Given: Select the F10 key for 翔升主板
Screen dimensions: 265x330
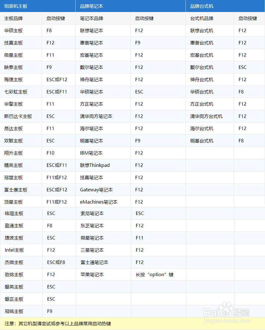Looking at the screenshot, I should pyautogui.click(x=50, y=153).
